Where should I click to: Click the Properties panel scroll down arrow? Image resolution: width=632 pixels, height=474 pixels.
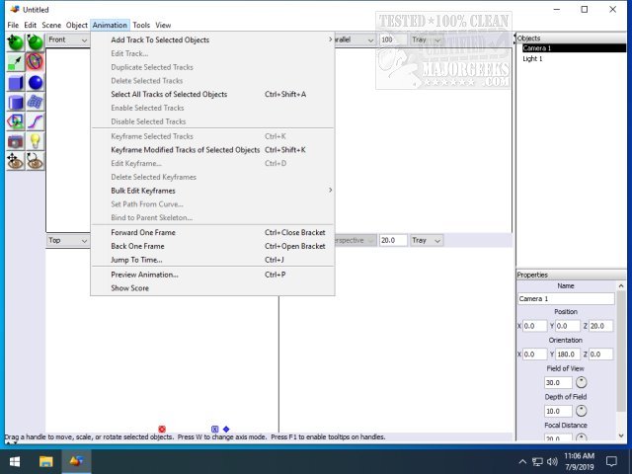pos(621,435)
